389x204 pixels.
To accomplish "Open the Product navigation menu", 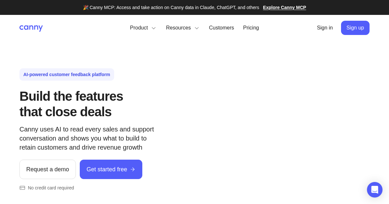I will coord(143,28).
